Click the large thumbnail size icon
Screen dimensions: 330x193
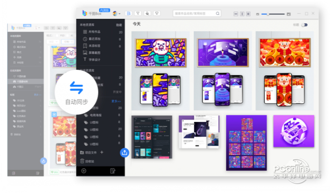pos(289,14)
